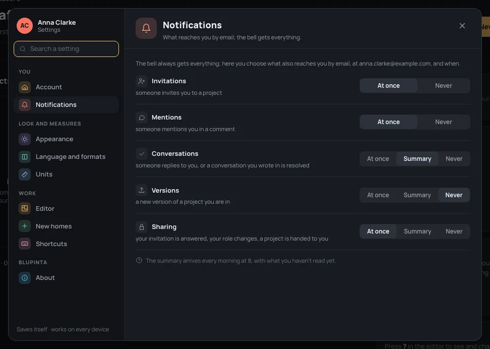Choose Summary for Sharing
Screen dimensions: 490x349
coord(417,231)
